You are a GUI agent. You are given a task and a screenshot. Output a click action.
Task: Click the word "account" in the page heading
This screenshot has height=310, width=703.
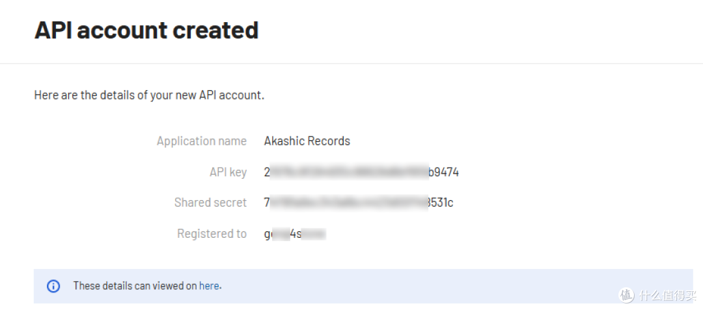[x=119, y=31]
